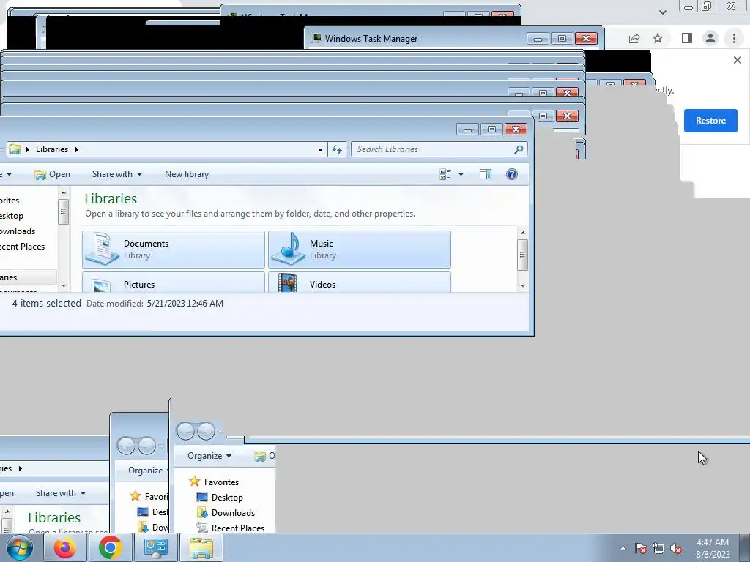Click forward button in middle bottom window
This screenshot has width=750, height=562.
coord(146,446)
